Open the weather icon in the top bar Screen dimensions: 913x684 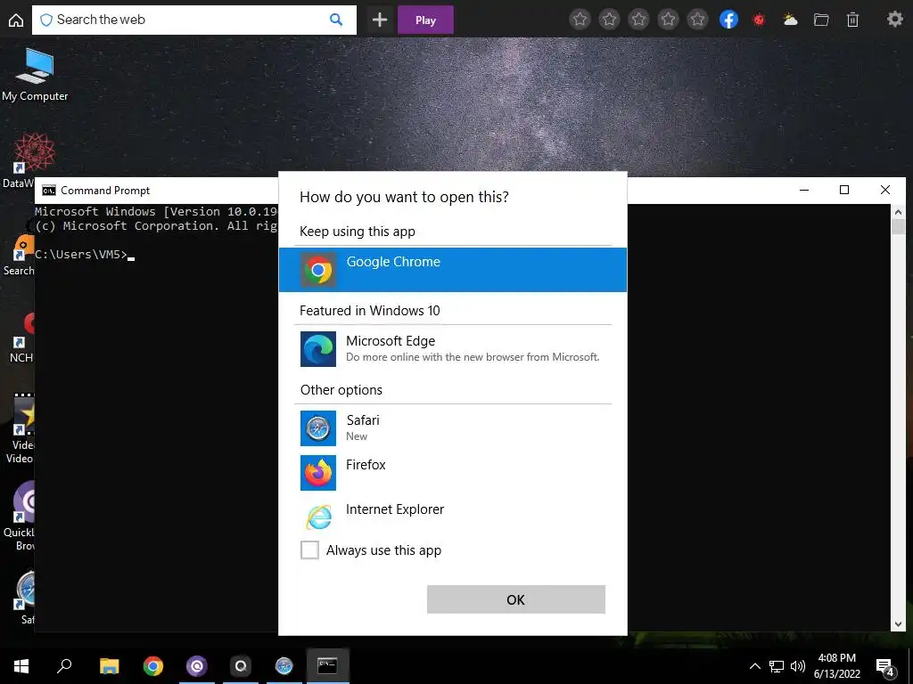[x=790, y=20]
